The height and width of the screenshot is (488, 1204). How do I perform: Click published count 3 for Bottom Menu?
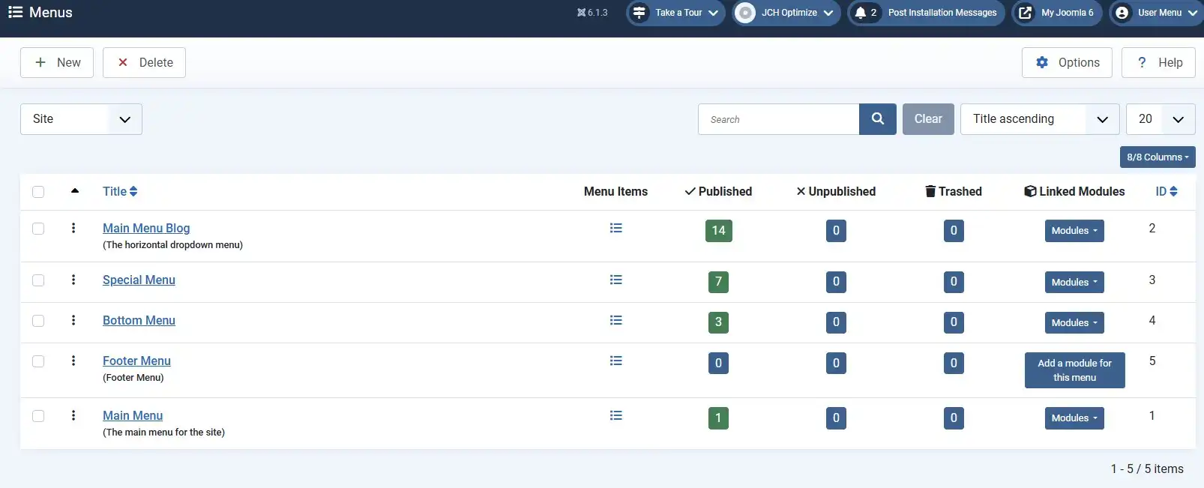(x=718, y=323)
